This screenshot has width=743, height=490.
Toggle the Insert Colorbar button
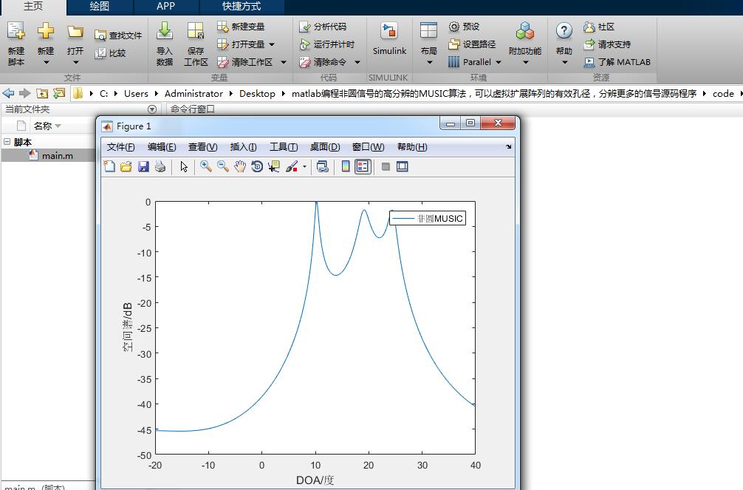coord(346,166)
